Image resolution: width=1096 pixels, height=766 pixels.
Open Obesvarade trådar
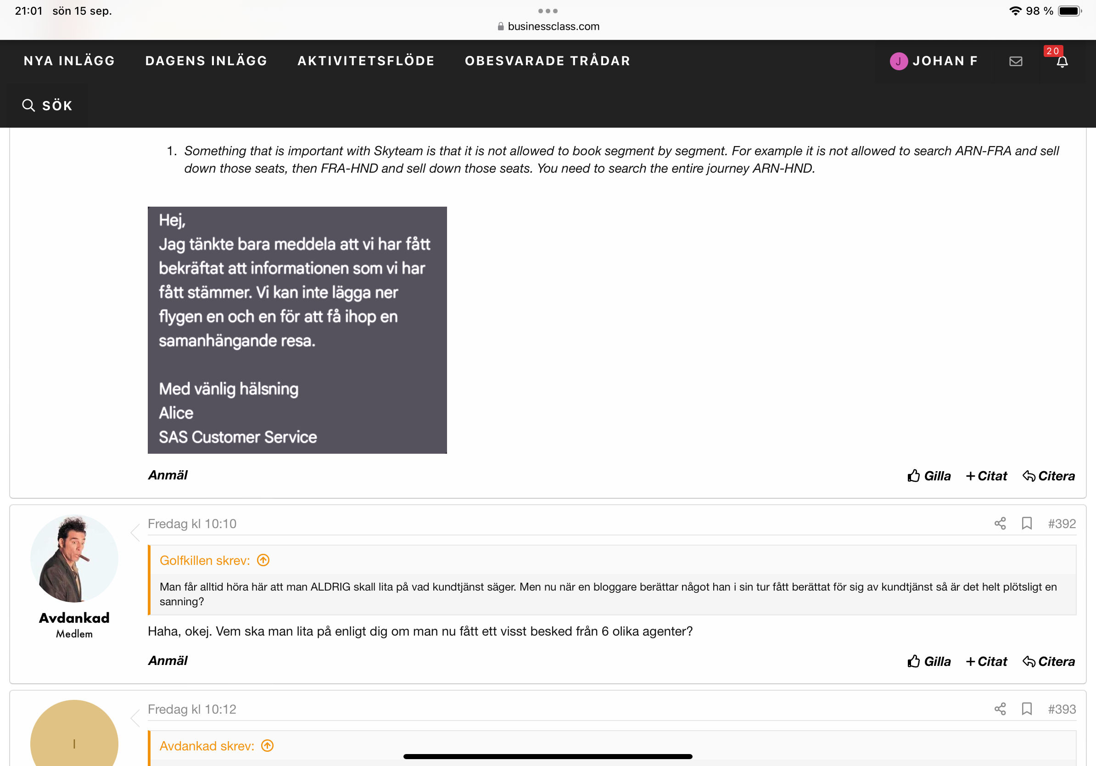tap(547, 61)
